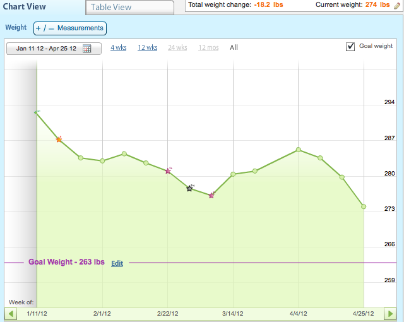
Task: Select the All range option
Action: point(234,47)
